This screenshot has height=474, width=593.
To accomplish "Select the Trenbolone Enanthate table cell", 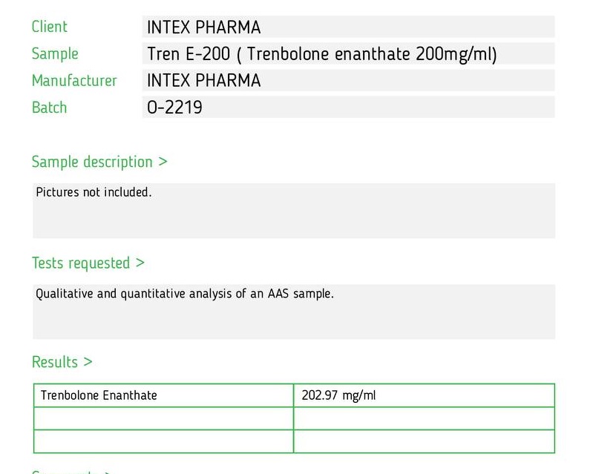I will point(163,395).
